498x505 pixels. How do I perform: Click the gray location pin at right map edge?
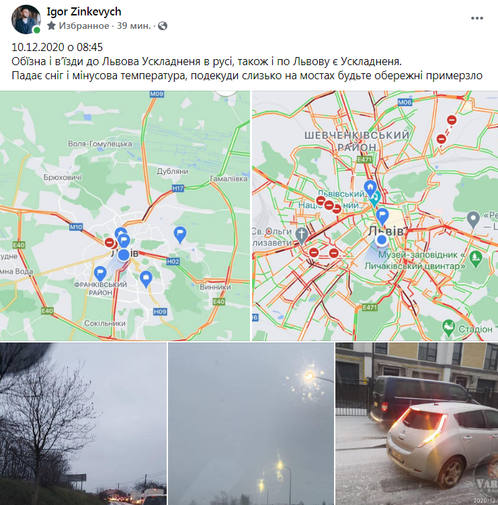tap(473, 220)
